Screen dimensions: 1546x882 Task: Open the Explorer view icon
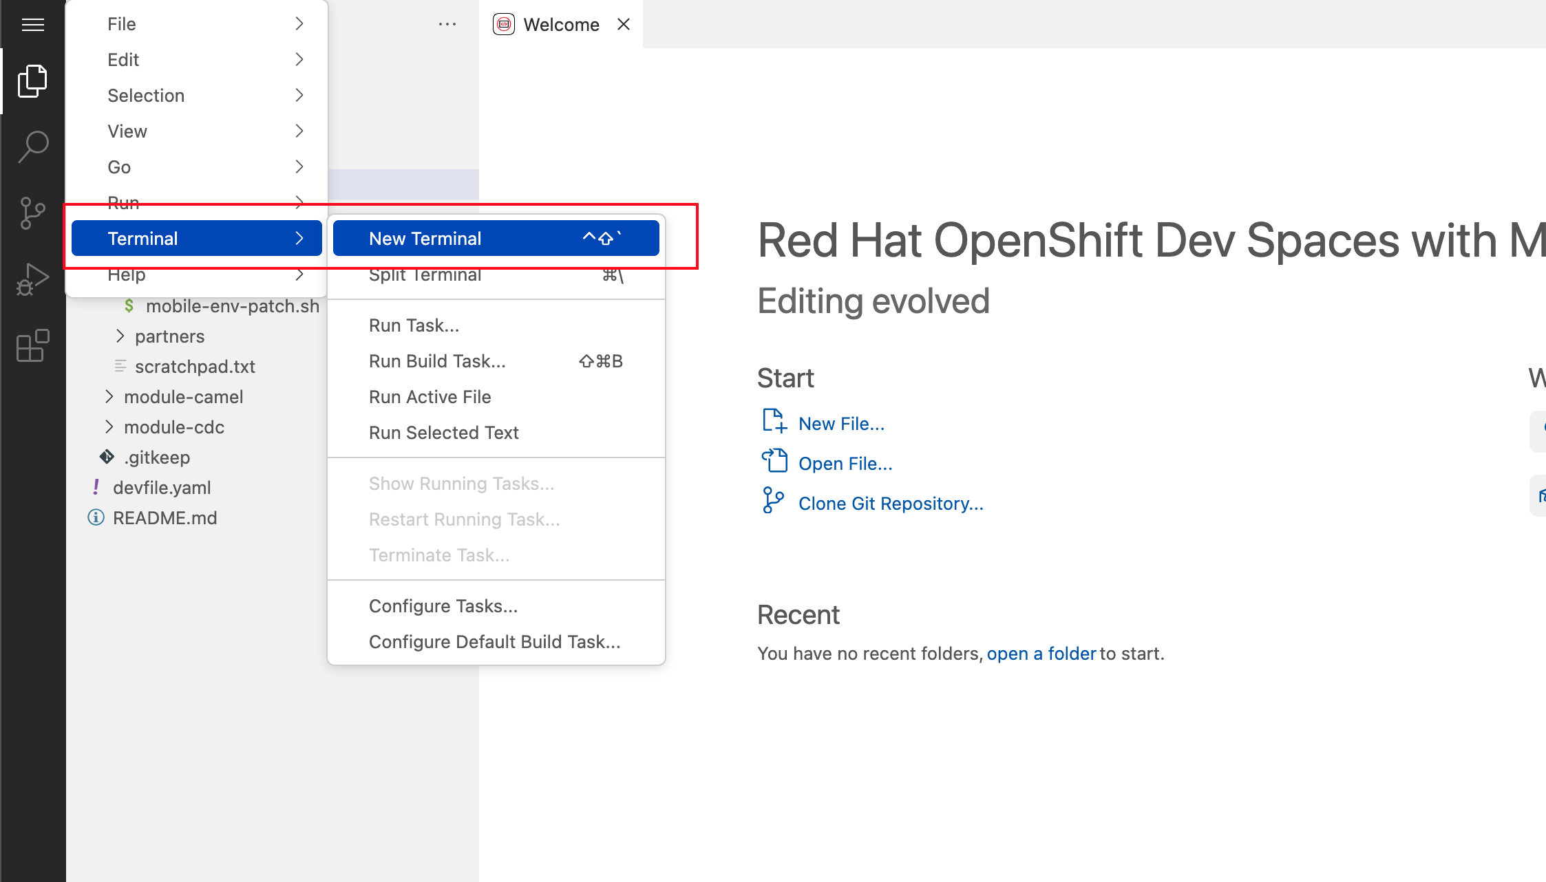tap(33, 81)
